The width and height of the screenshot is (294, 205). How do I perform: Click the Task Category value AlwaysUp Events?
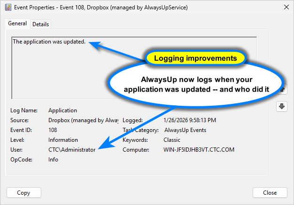click(185, 130)
